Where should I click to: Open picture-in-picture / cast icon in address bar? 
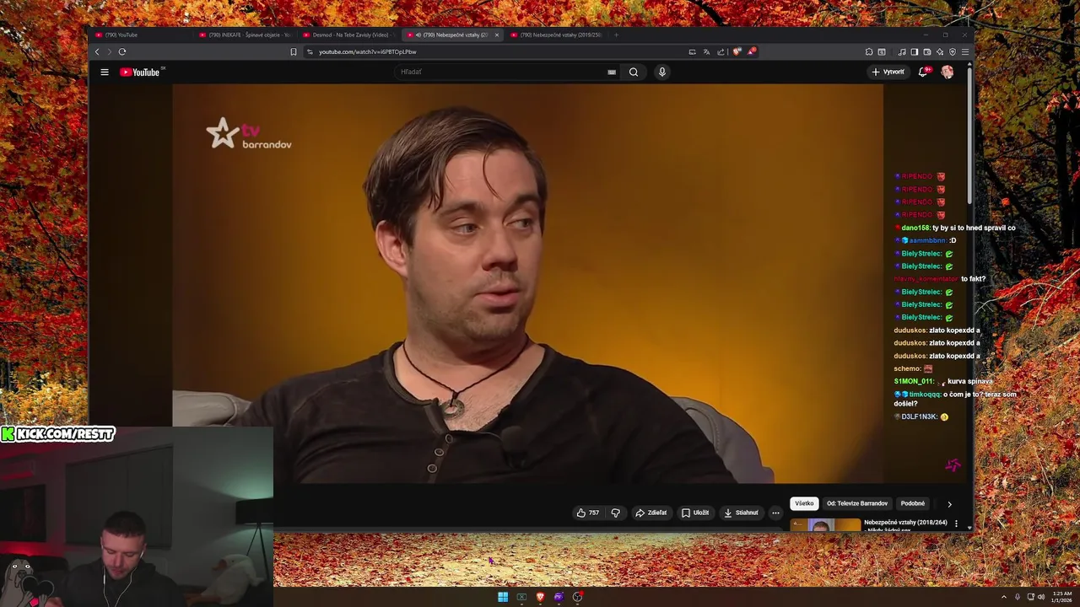click(x=692, y=51)
